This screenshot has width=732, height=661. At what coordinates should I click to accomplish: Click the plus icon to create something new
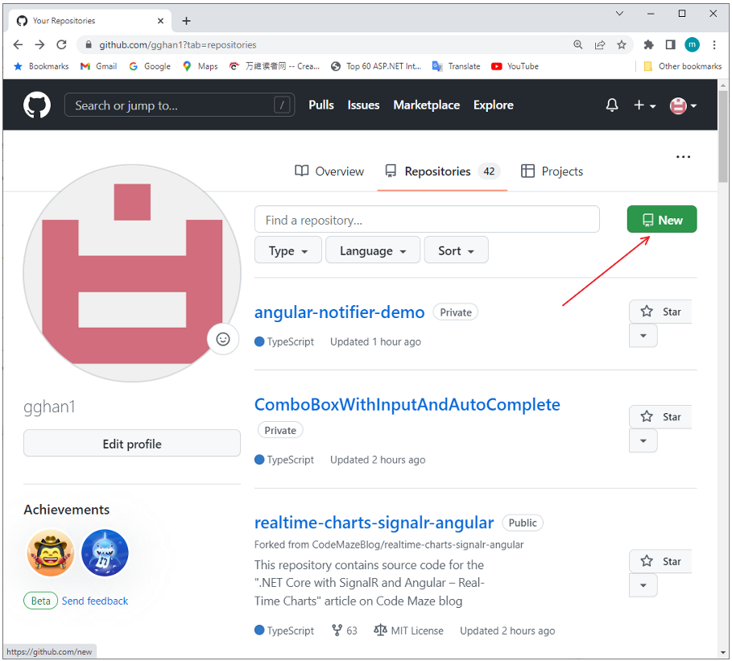tap(639, 105)
